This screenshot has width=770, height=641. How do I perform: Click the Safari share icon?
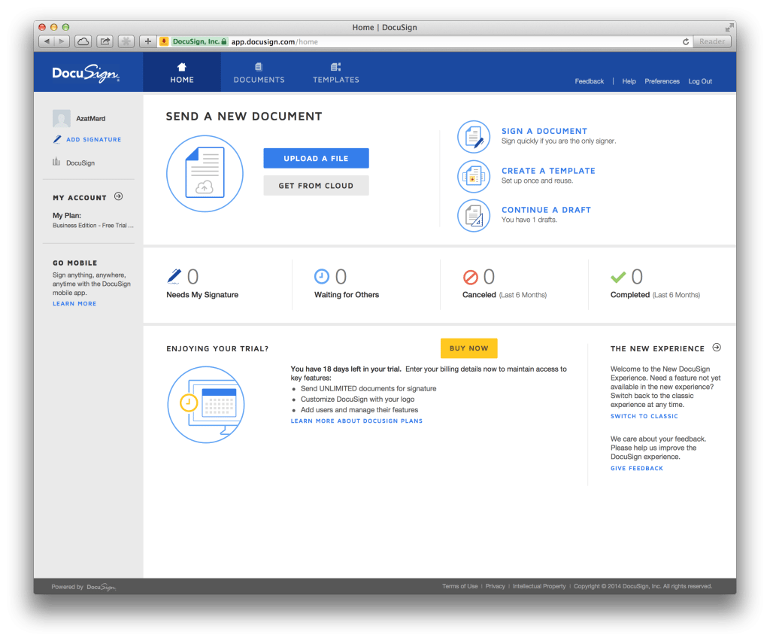click(105, 41)
